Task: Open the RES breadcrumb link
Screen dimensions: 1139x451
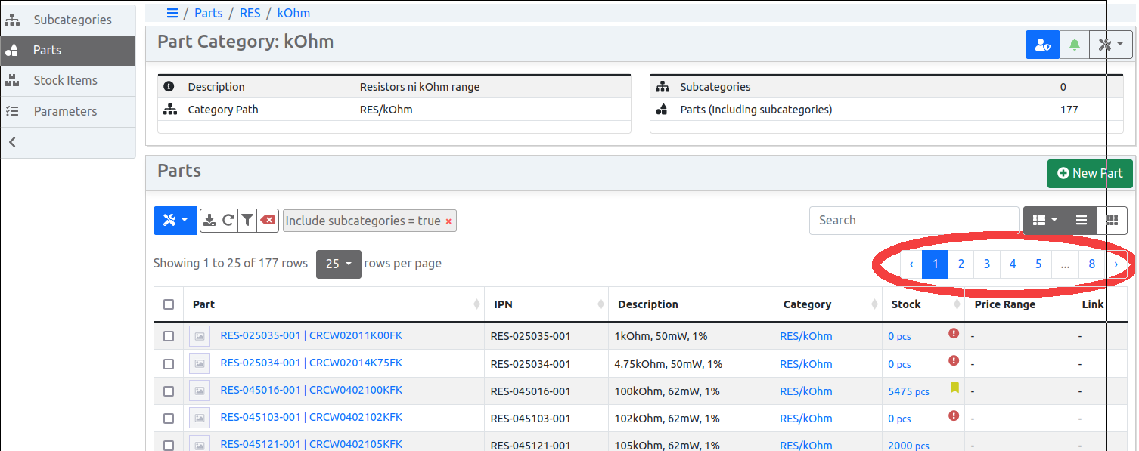Action: coord(250,12)
